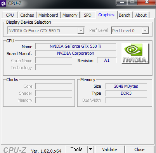This screenshot has width=156, height=153.
Task: Click the empty Memory clock field
Action: [54, 100]
